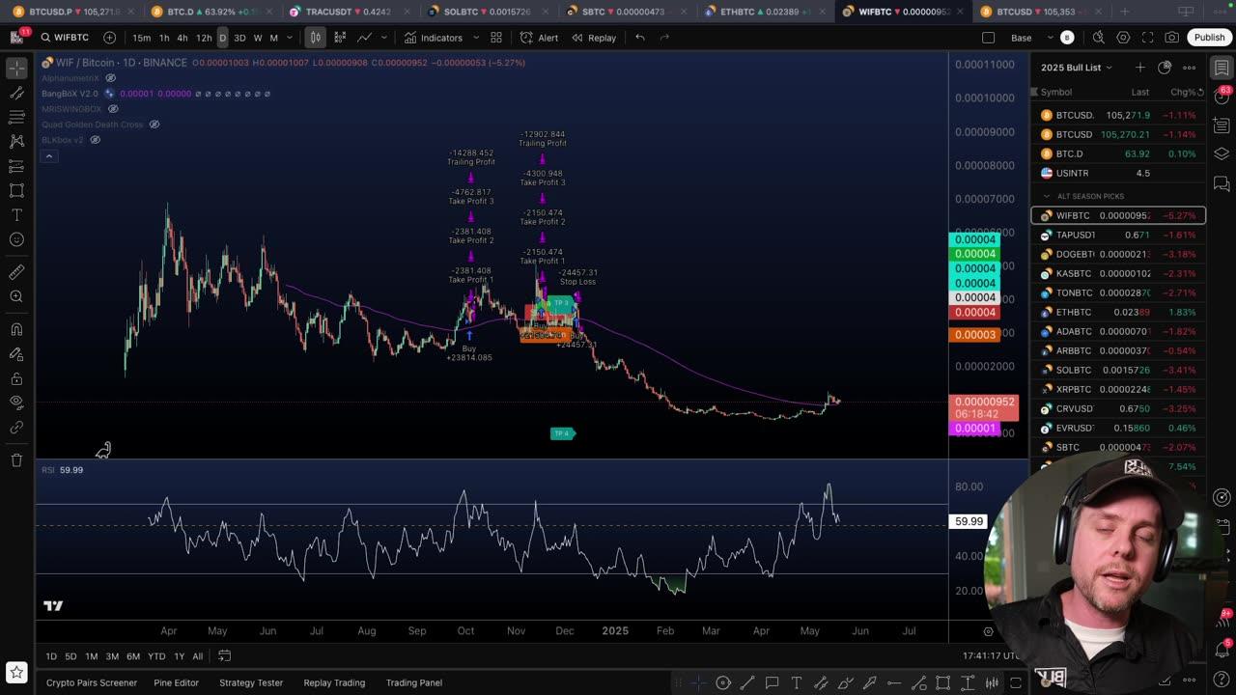This screenshot has height=695, width=1236.
Task: Show the hidden MRISWINGBOX indicator
Action: pyautogui.click(x=113, y=109)
